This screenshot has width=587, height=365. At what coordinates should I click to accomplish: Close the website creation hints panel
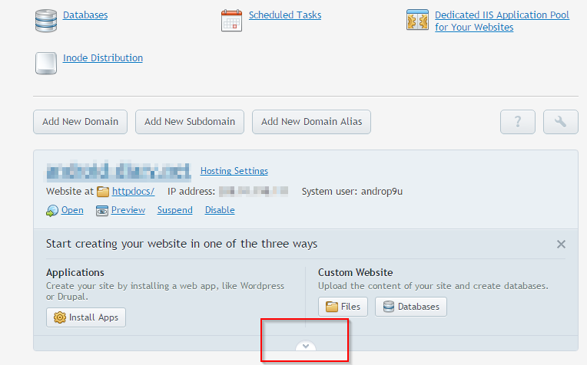[561, 244]
